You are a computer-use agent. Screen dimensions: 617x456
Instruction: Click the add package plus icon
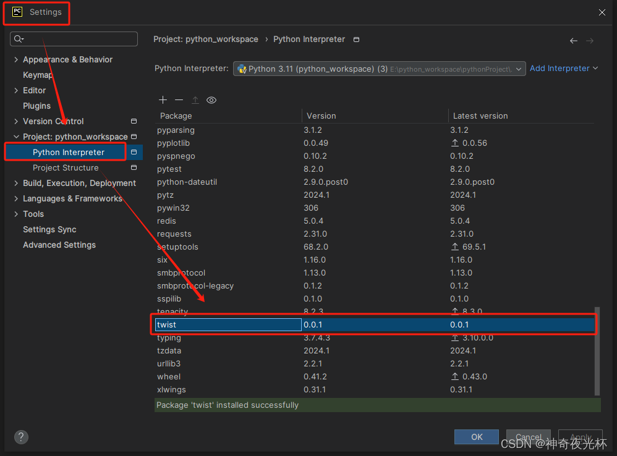tap(163, 100)
